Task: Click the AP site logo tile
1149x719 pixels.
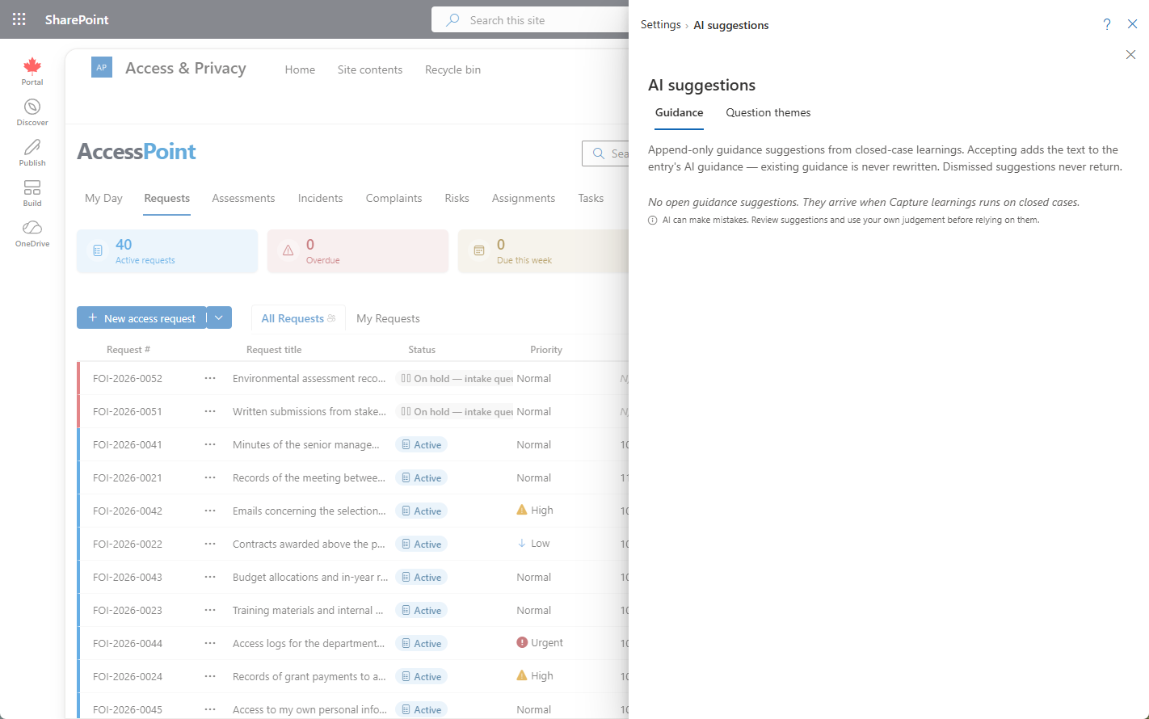Action: pyautogui.click(x=102, y=68)
